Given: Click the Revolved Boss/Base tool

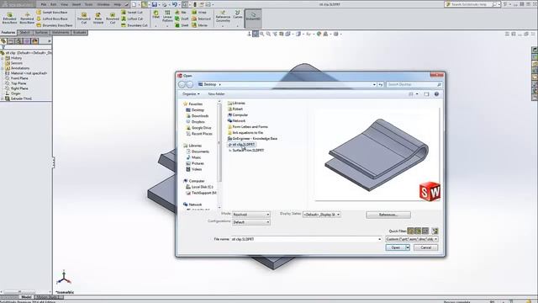Looking at the screenshot, I should point(26,18).
